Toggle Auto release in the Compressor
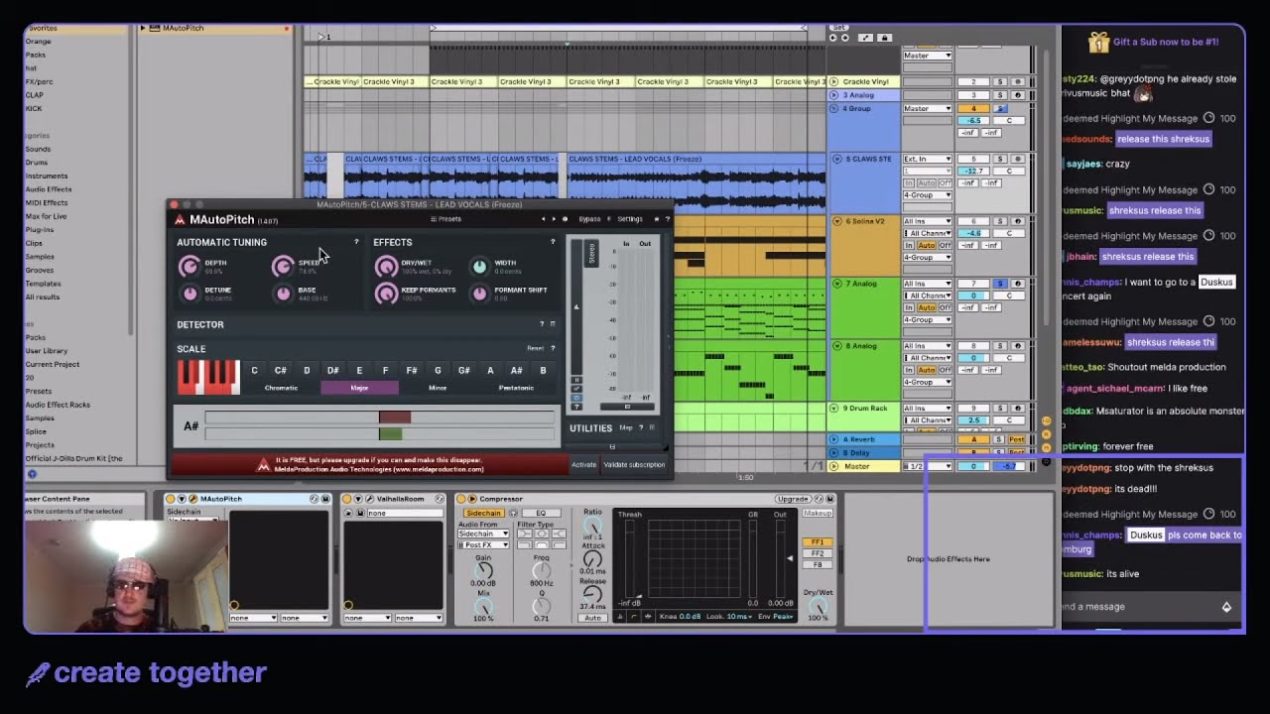The image size is (1270, 714). tap(592, 618)
